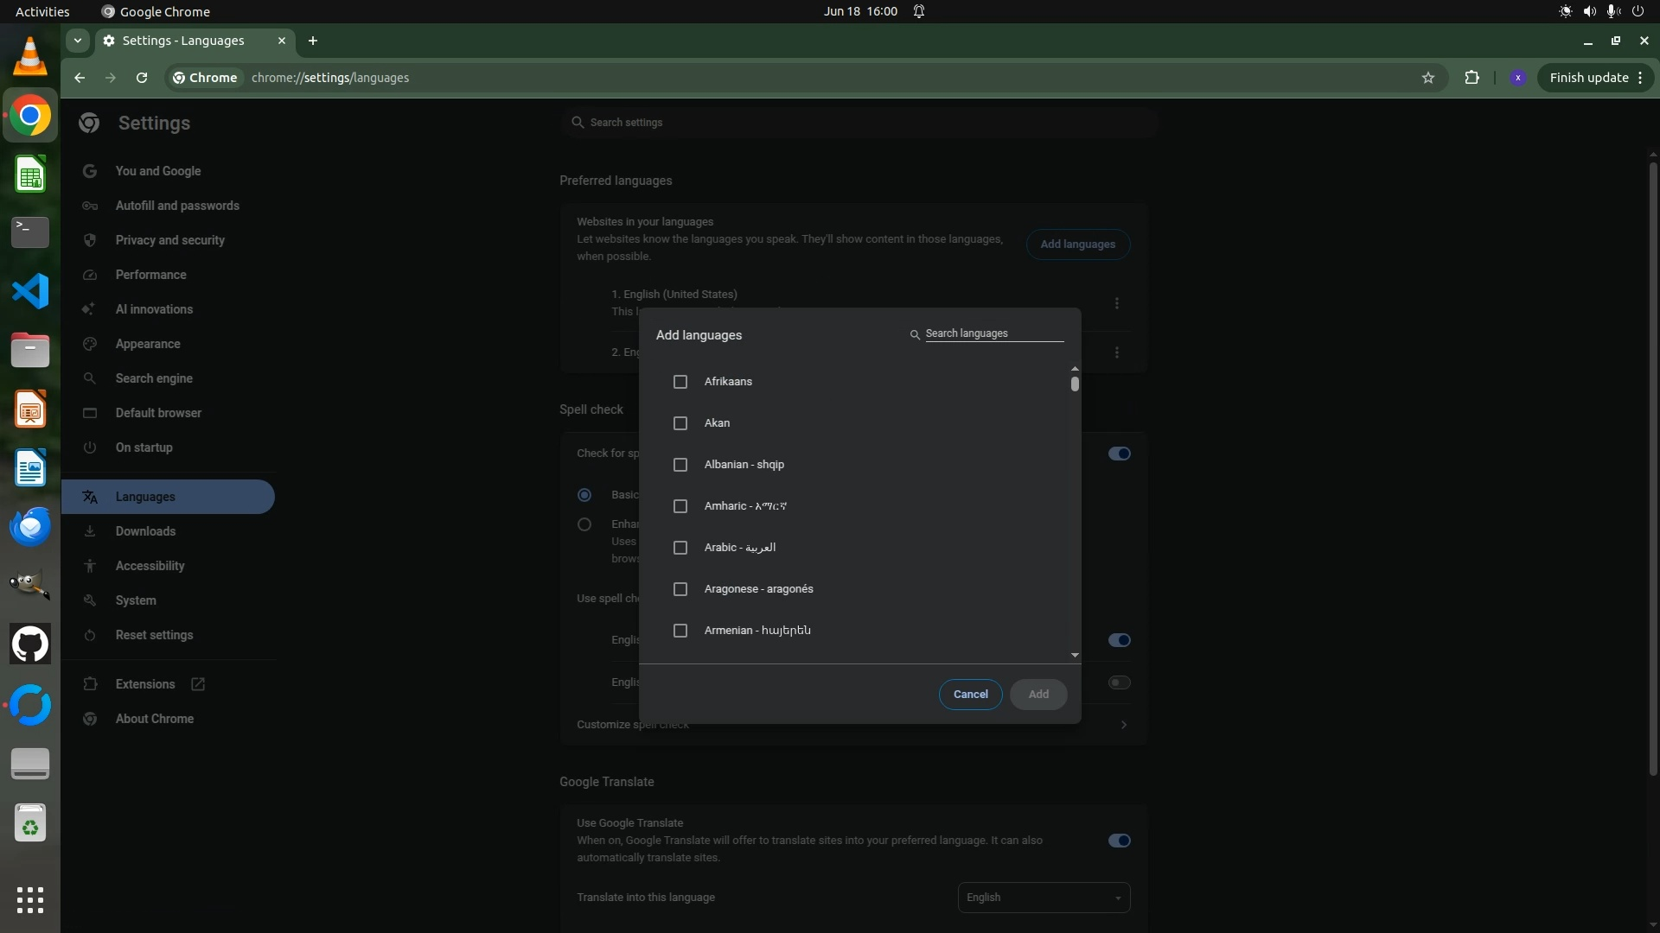The height and width of the screenshot is (933, 1660).
Task: Open the Activities menu
Action: (42, 11)
